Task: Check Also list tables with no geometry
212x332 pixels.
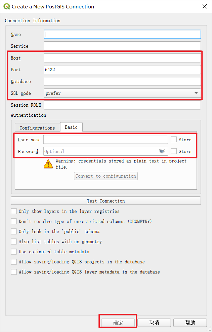Action: coord(14,242)
